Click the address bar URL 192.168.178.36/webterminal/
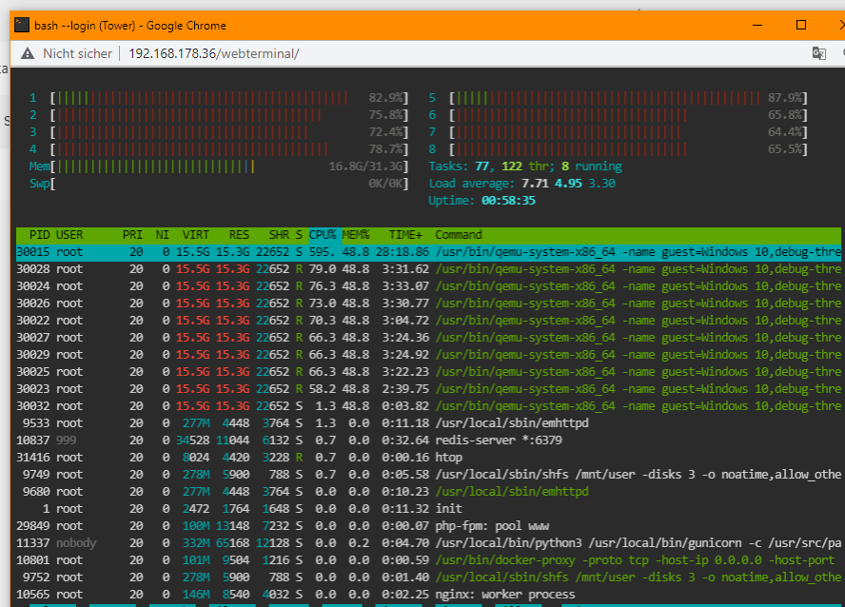 click(x=214, y=54)
